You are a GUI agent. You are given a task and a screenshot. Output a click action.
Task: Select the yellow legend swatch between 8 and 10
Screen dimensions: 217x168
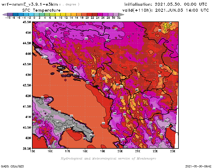click(58, 14)
